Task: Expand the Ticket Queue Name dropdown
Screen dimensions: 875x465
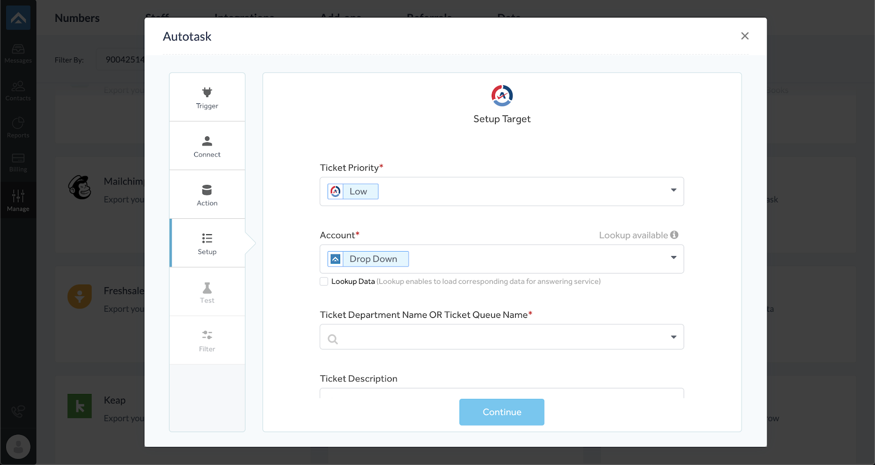Action: 674,337
